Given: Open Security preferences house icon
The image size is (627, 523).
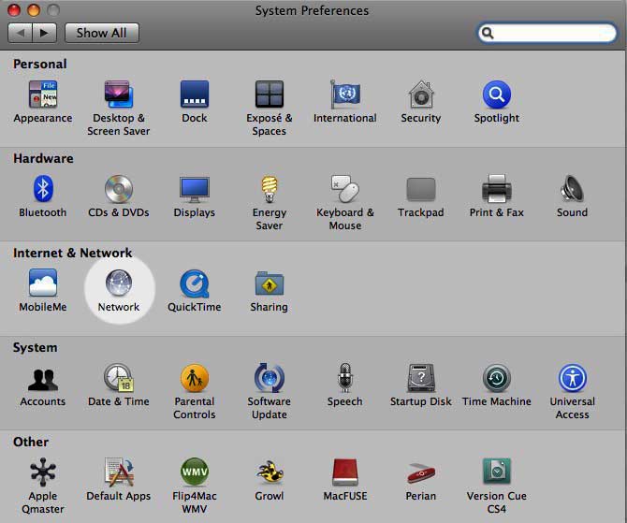Looking at the screenshot, I should (421, 94).
